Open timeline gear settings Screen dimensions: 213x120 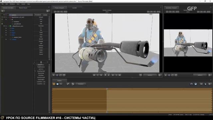point(209,84)
